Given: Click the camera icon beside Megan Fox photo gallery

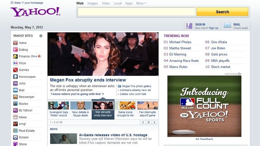Looking at the screenshot, I should 119,86.
